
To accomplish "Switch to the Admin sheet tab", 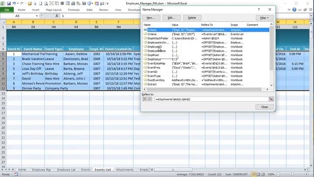I will tap(22, 170).
